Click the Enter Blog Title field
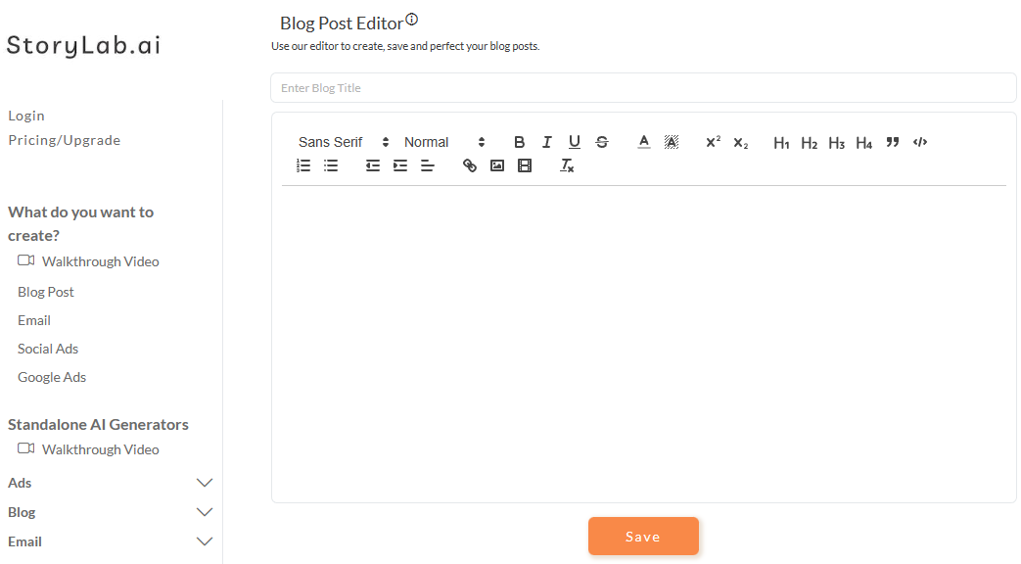The height and width of the screenshot is (564, 1021). 643,88
